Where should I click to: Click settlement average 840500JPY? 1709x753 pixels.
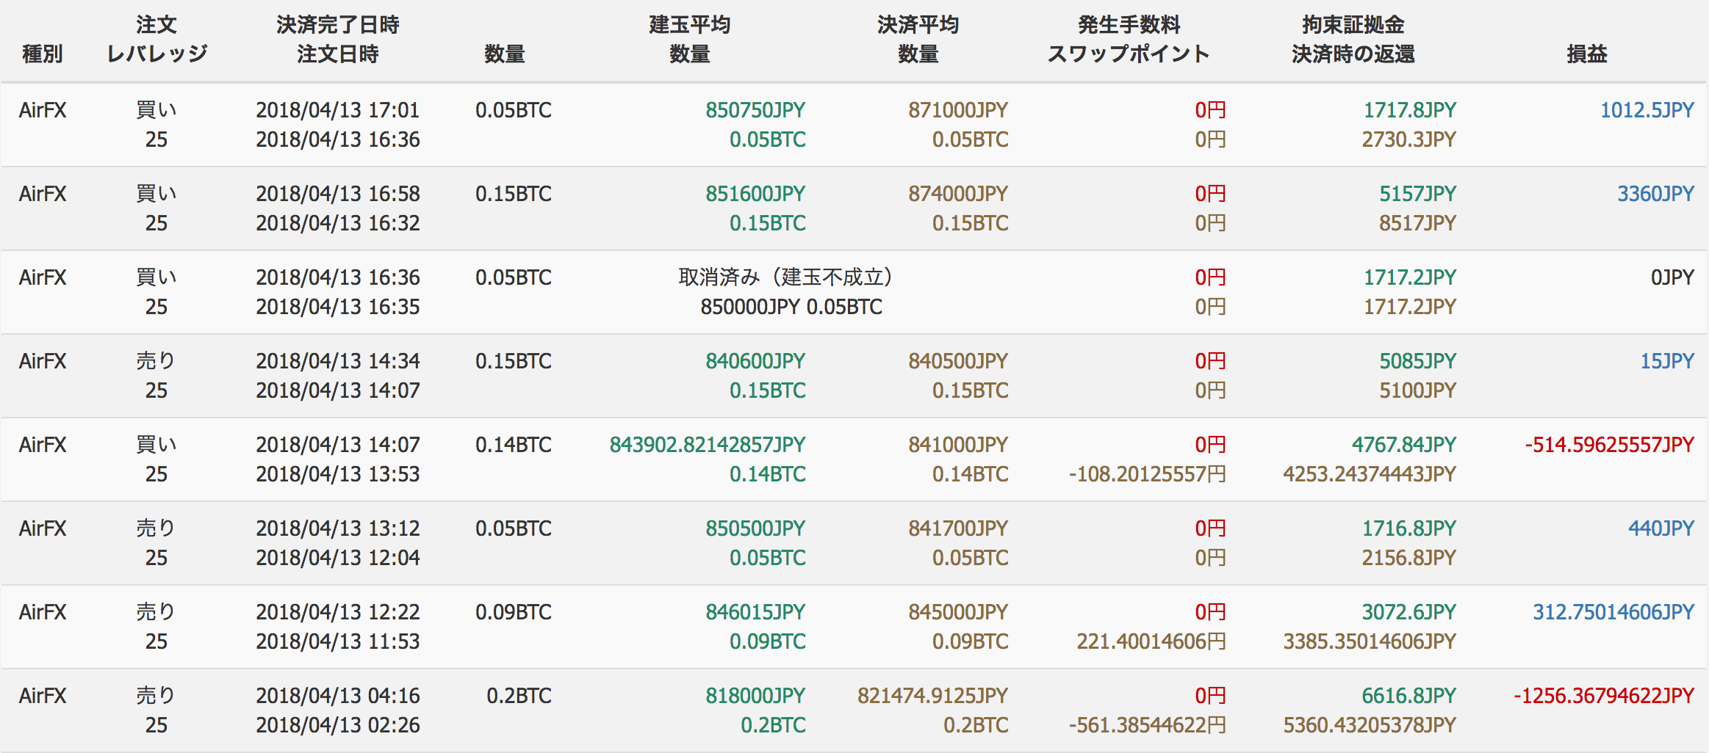tap(958, 361)
